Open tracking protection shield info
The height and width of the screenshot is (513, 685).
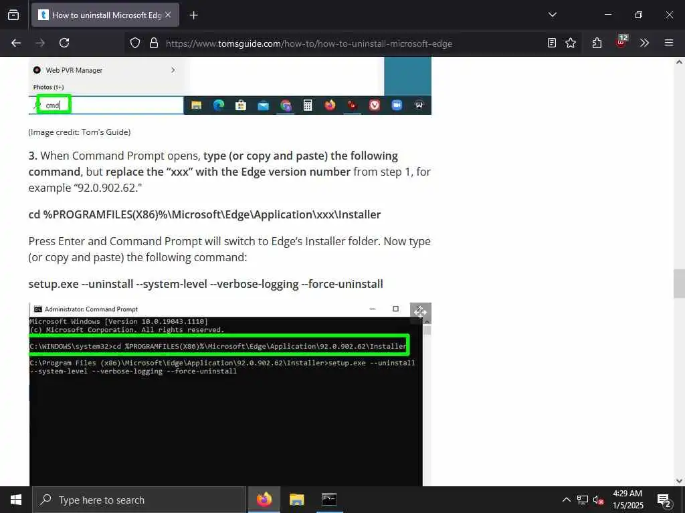(x=135, y=43)
